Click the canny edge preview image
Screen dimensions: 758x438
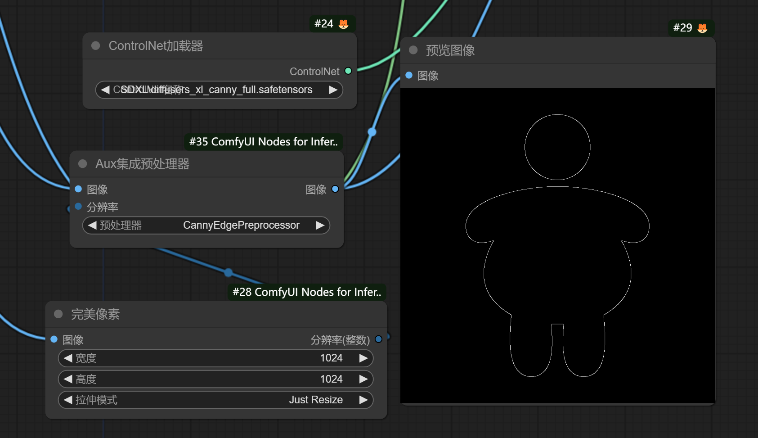pos(557,245)
